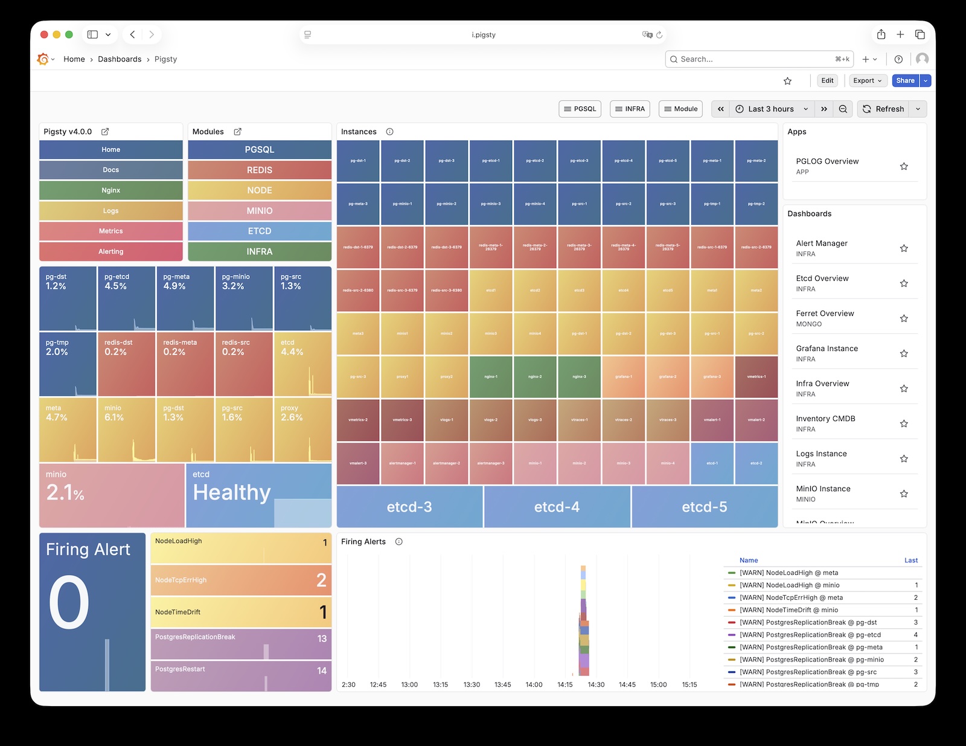The image size is (966, 746).
Task: Click the blue Share button
Action: pyautogui.click(x=905, y=81)
